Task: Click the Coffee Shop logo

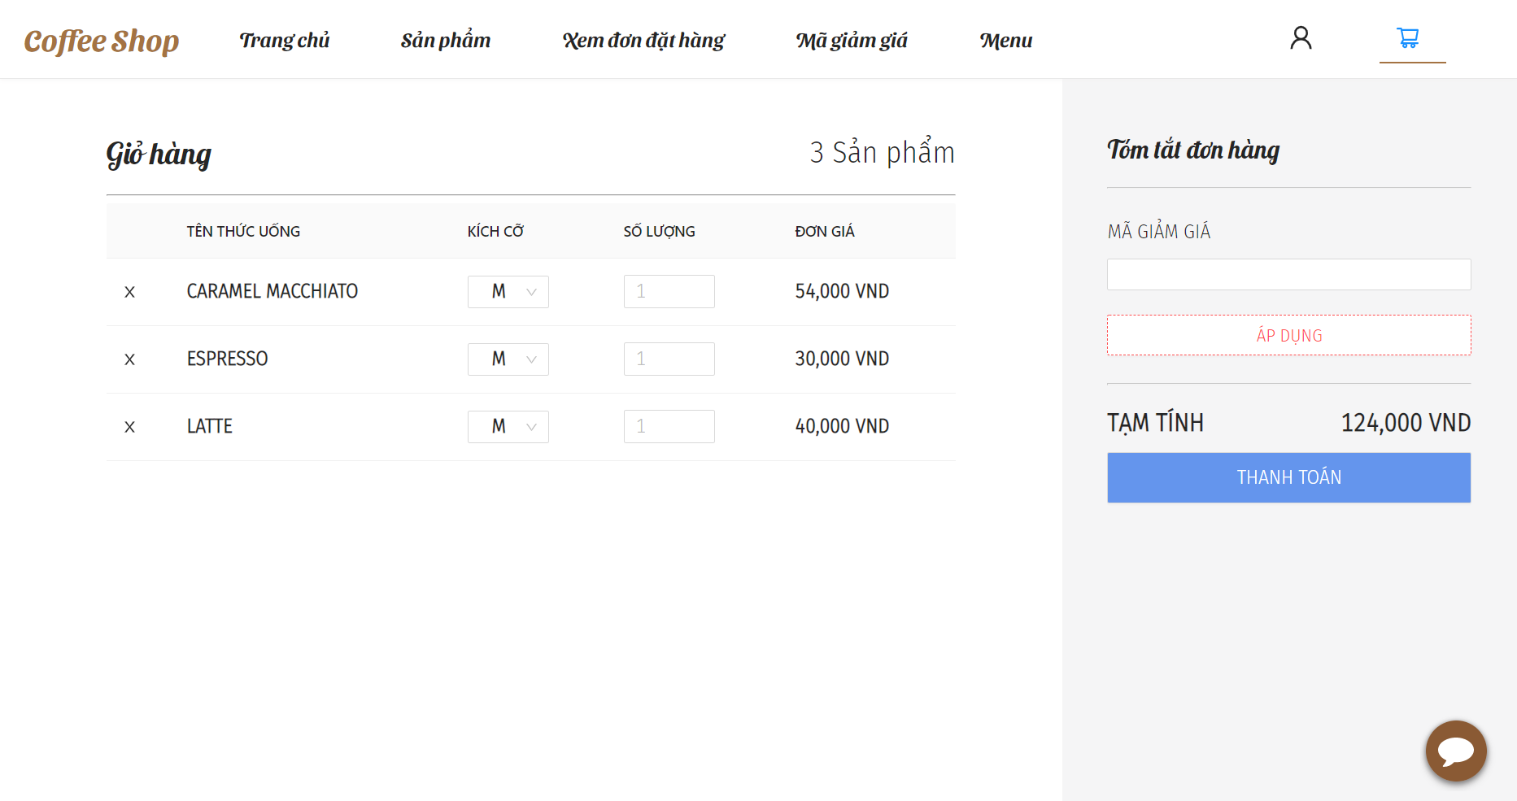Action: [x=102, y=41]
